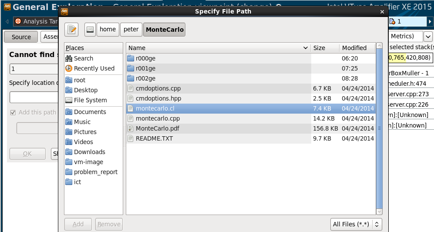Click the Analysis Target icon in the main window
The width and height of the screenshot is (434, 232).
click(18, 21)
